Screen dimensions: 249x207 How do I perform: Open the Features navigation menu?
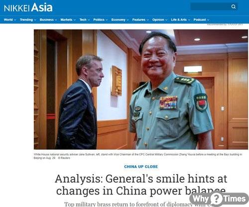pos(139,20)
